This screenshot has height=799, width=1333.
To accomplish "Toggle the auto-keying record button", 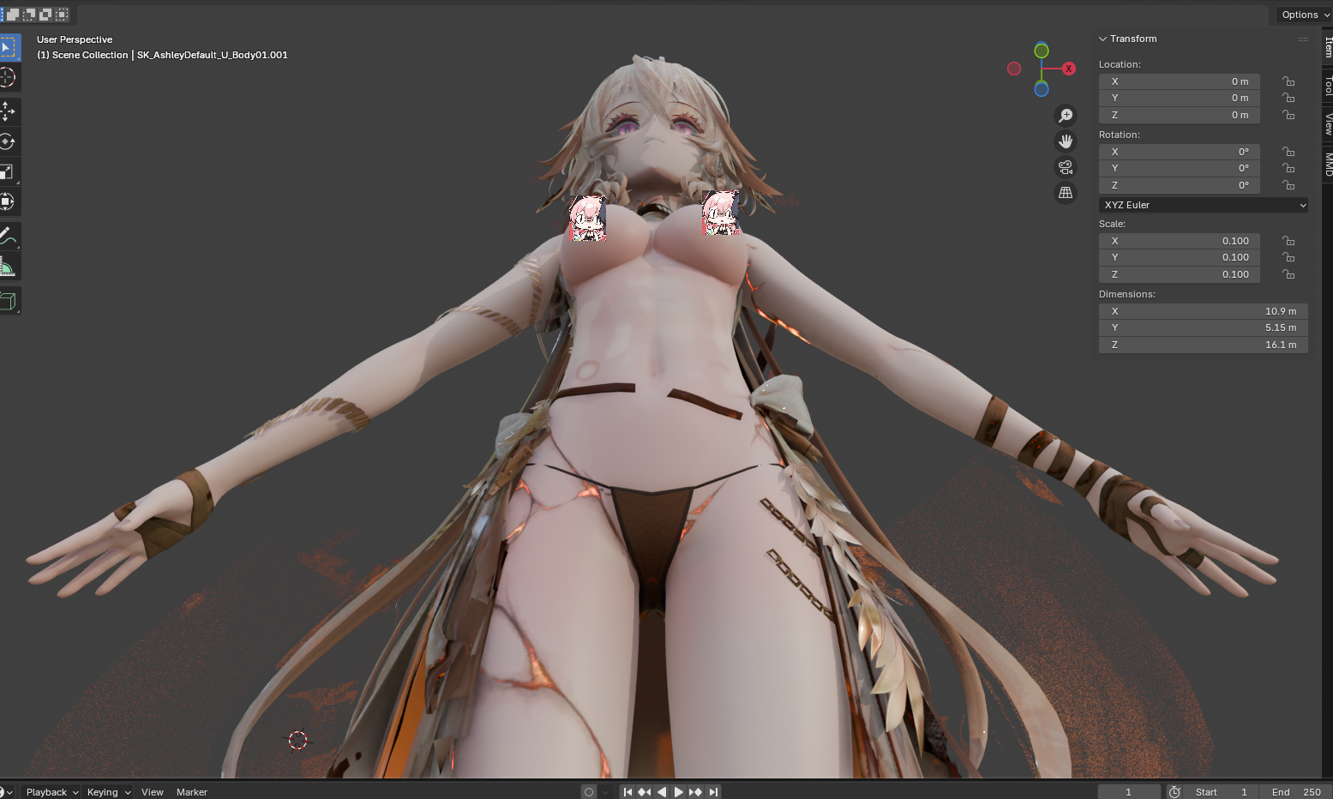I will (x=589, y=792).
